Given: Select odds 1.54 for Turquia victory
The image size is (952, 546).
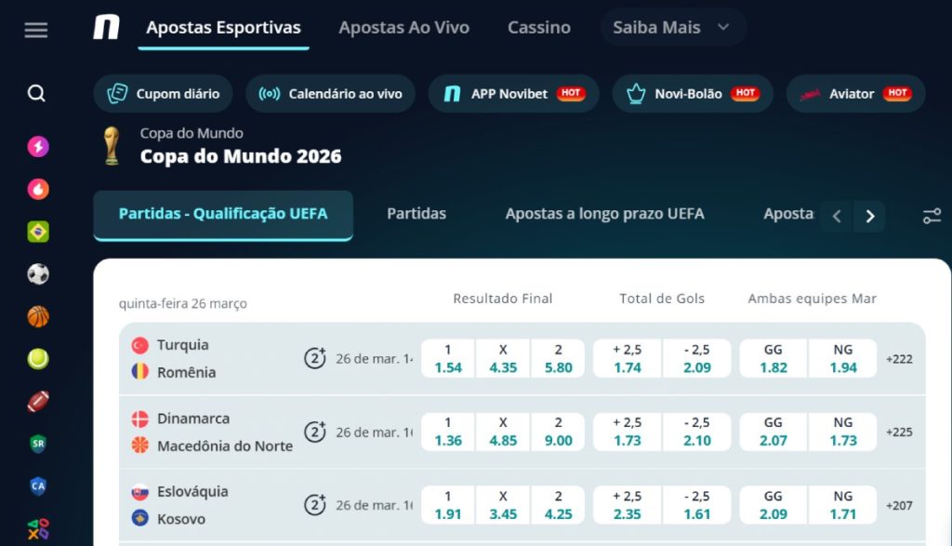Looking at the screenshot, I should point(447,359).
